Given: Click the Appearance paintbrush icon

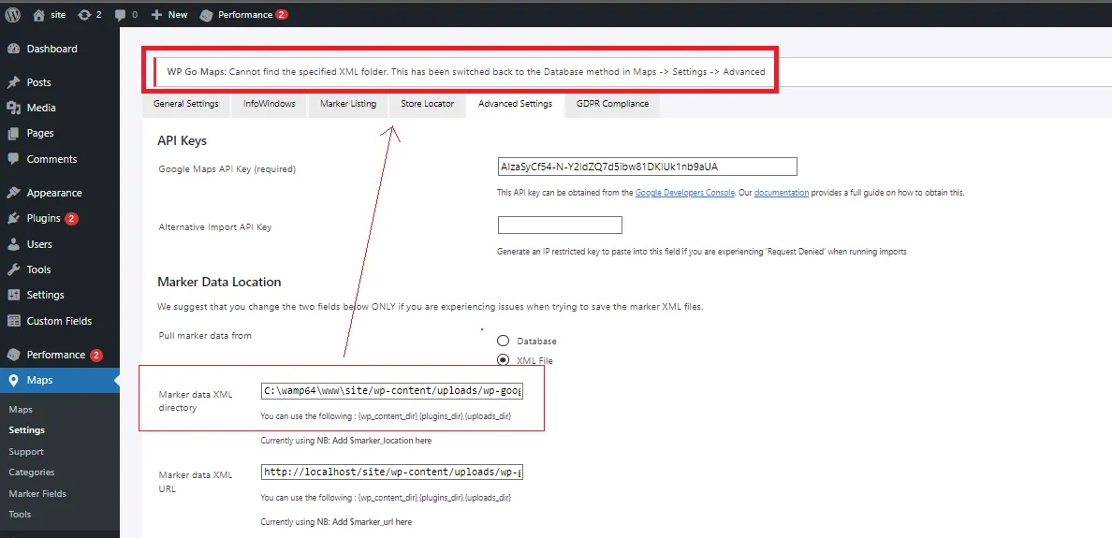Looking at the screenshot, I should point(13,193).
